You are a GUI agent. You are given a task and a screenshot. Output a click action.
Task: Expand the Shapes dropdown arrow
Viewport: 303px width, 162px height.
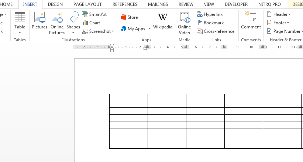[x=73, y=33]
